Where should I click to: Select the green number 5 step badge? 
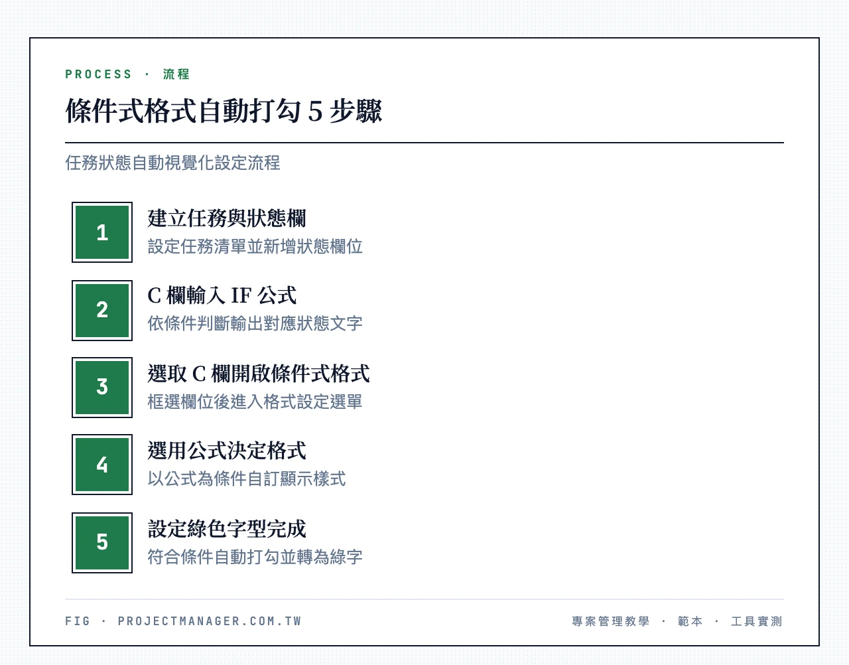pyautogui.click(x=102, y=542)
